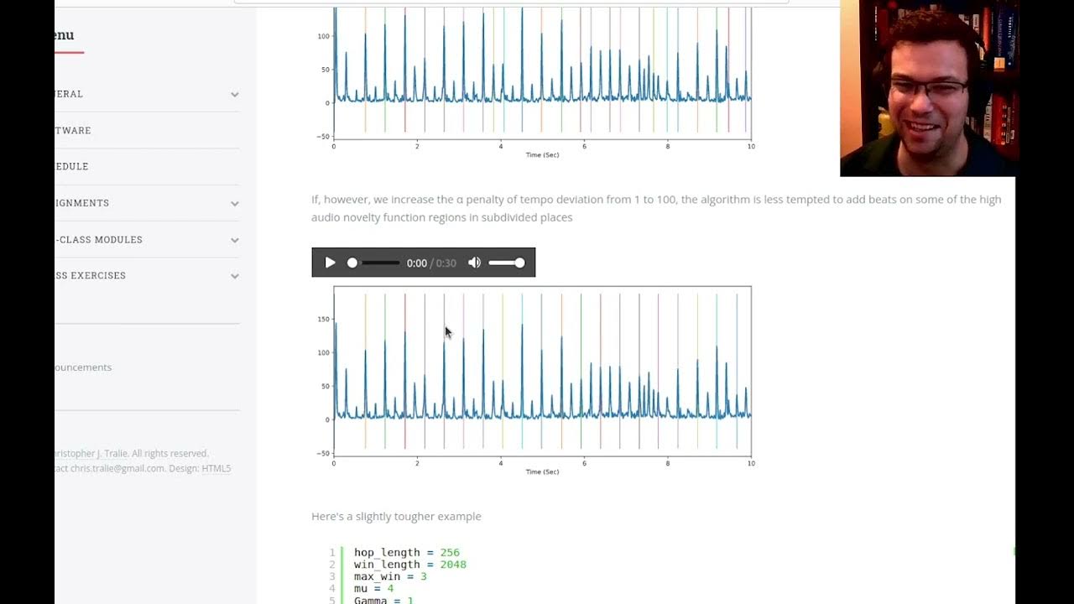Play the audio clip
1074x604 pixels.
330,263
